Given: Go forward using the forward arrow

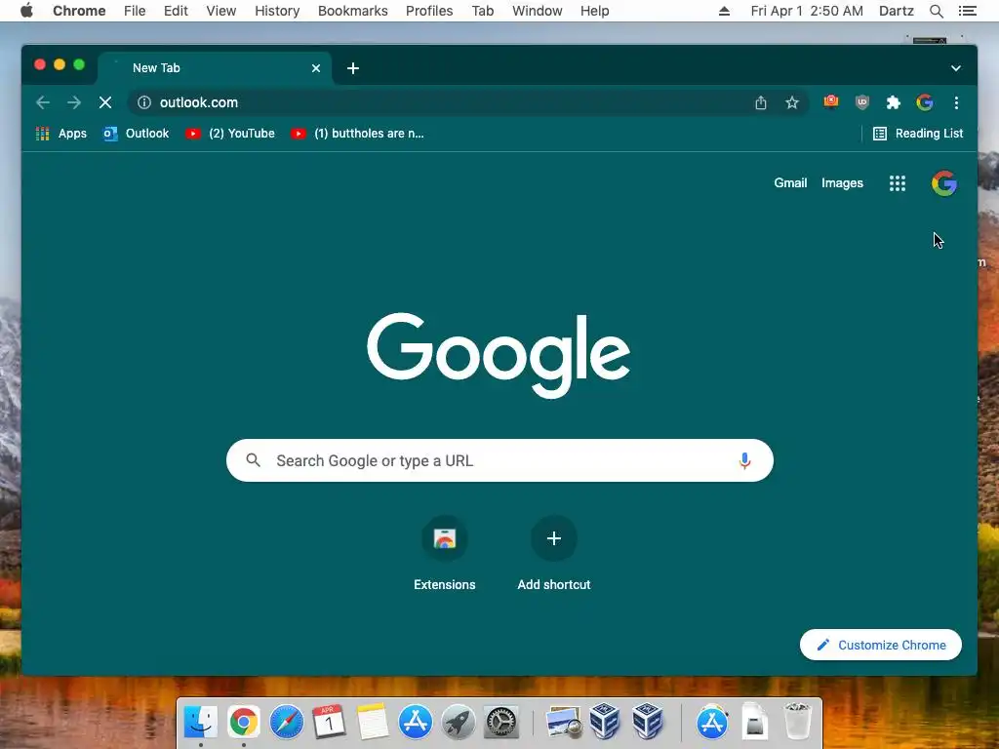Looking at the screenshot, I should (74, 102).
